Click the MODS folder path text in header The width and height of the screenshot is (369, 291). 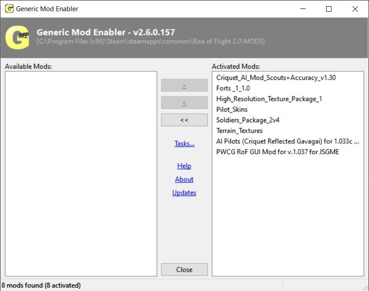click(x=151, y=42)
